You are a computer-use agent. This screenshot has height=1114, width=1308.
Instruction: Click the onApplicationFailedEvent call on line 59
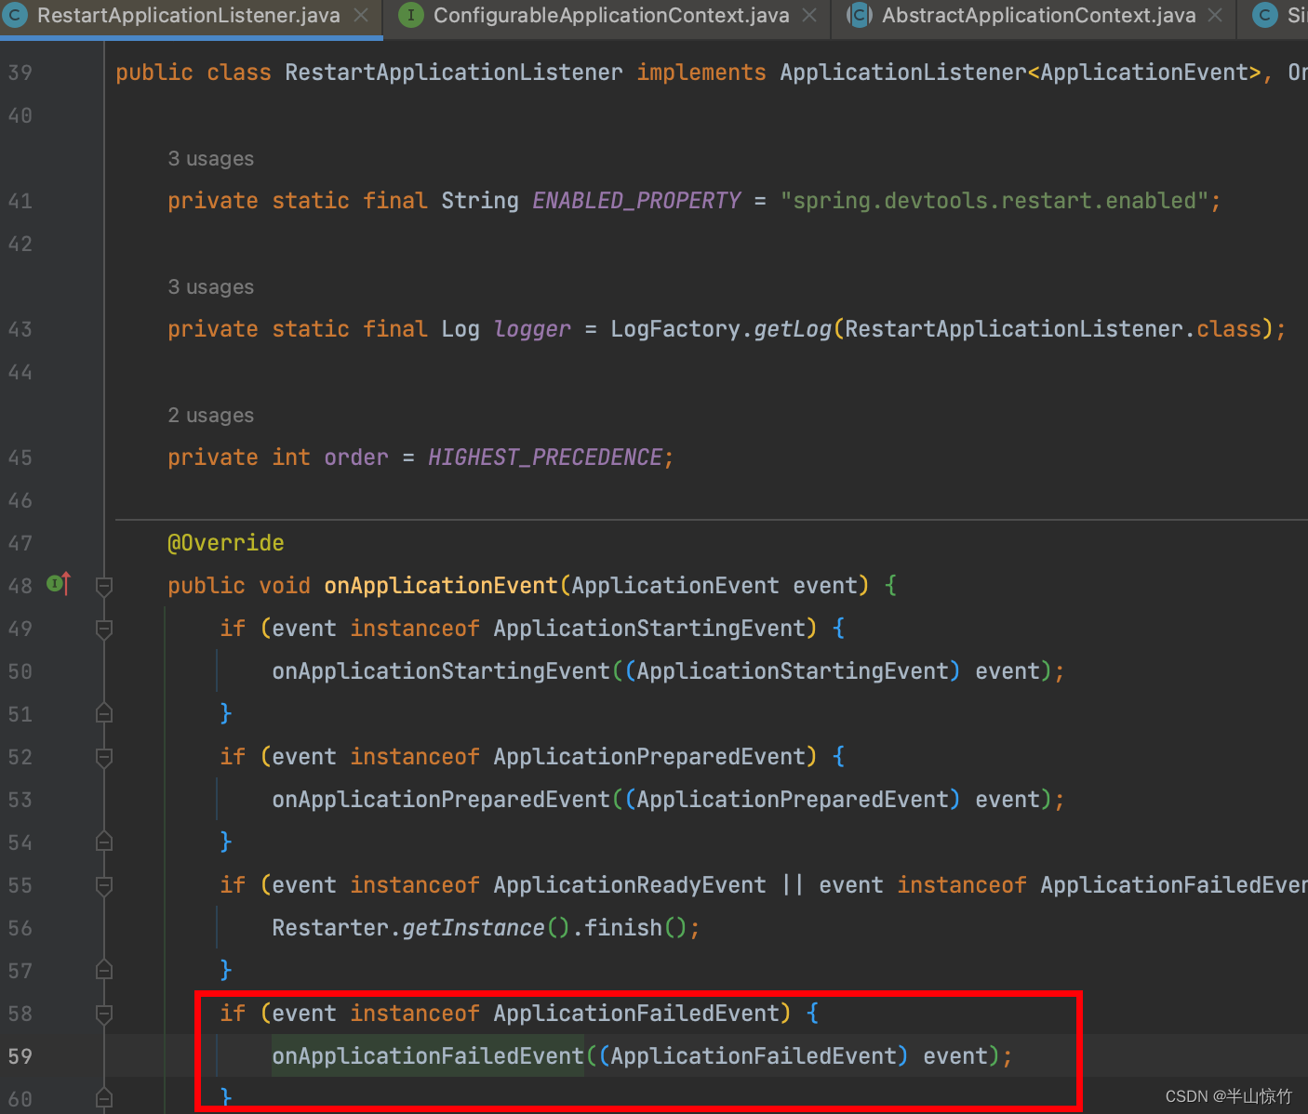pos(428,1056)
